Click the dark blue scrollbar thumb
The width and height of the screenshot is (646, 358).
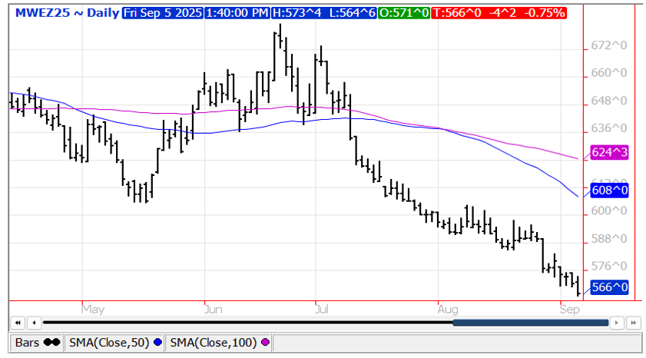pyautogui.click(x=530, y=323)
